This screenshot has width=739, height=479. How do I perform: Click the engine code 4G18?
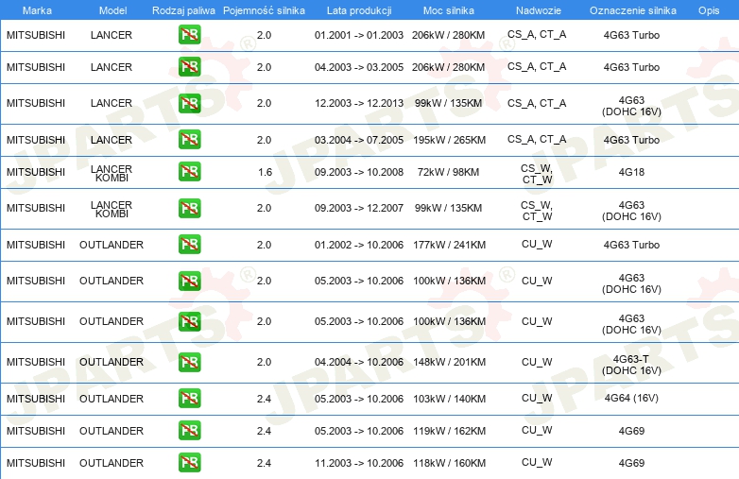coord(631,172)
